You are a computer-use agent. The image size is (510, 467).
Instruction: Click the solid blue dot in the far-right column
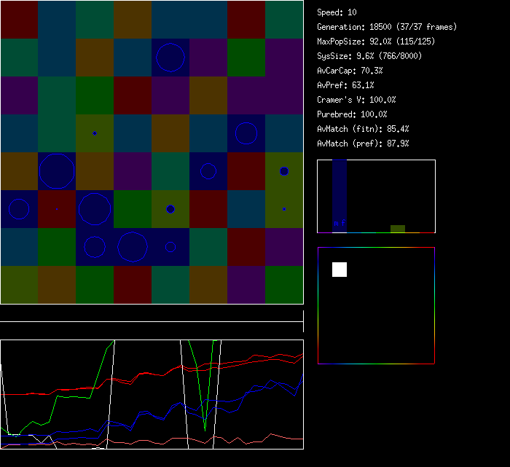(x=284, y=171)
